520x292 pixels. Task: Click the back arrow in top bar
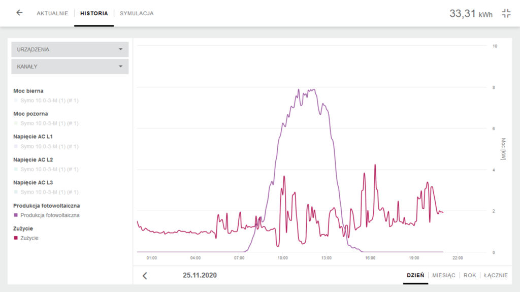(19, 13)
